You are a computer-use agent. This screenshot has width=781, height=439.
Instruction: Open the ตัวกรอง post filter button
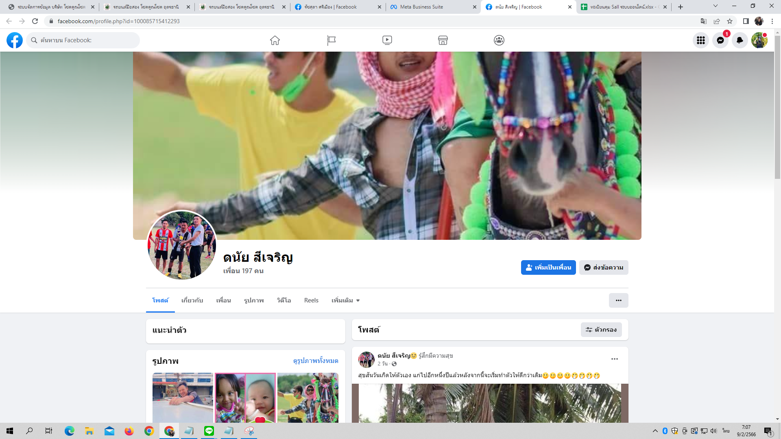601,330
